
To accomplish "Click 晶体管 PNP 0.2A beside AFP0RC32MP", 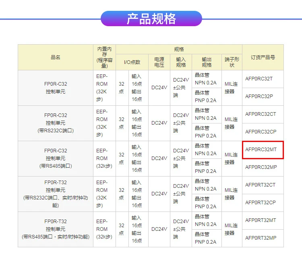I will 206,168.
